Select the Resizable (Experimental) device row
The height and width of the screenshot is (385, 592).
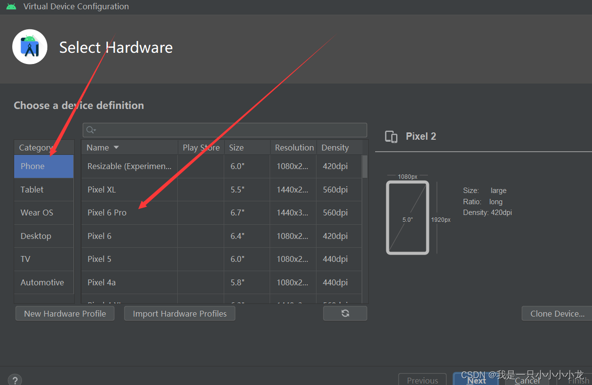point(222,166)
